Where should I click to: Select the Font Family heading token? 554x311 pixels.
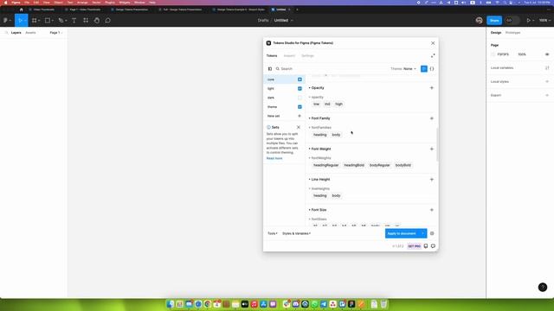point(319,135)
